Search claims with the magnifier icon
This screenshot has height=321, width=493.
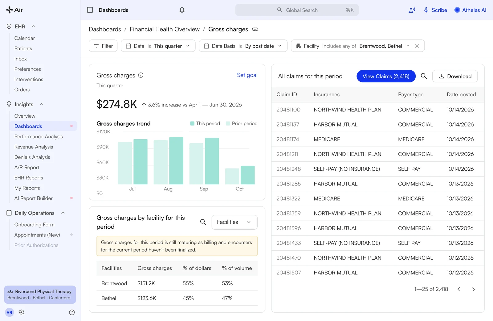424,76
